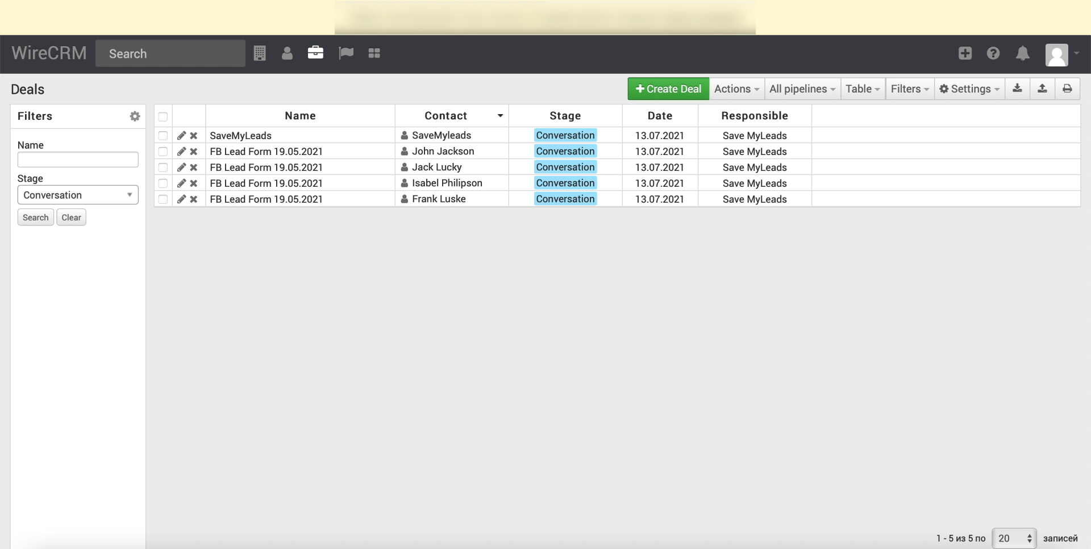
Task: Open the help question mark icon
Action: click(993, 53)
